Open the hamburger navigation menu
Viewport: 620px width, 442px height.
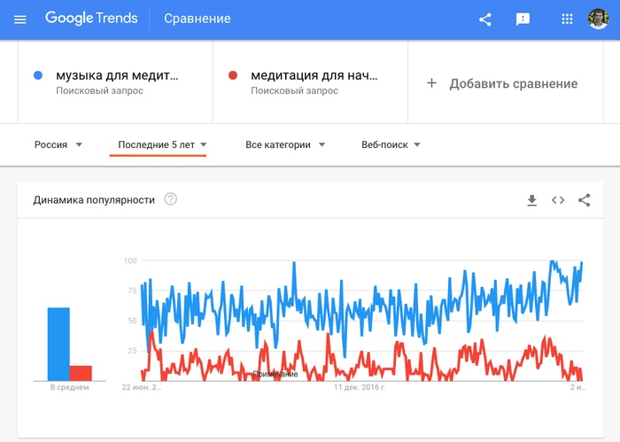pyautogui.click(x=20, y=19)
